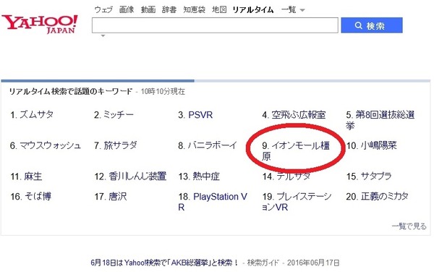Click the 一覧で見る link

409,226
